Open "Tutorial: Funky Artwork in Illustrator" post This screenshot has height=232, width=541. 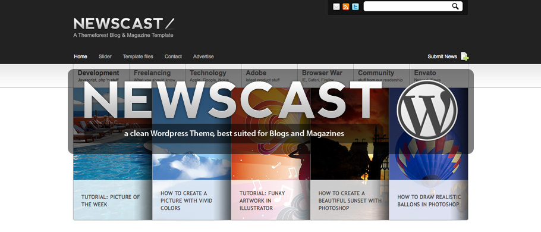tap(262, 200)
